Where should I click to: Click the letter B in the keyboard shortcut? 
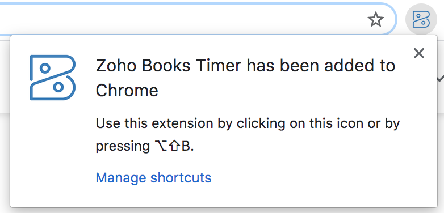[x=186, y=146]
